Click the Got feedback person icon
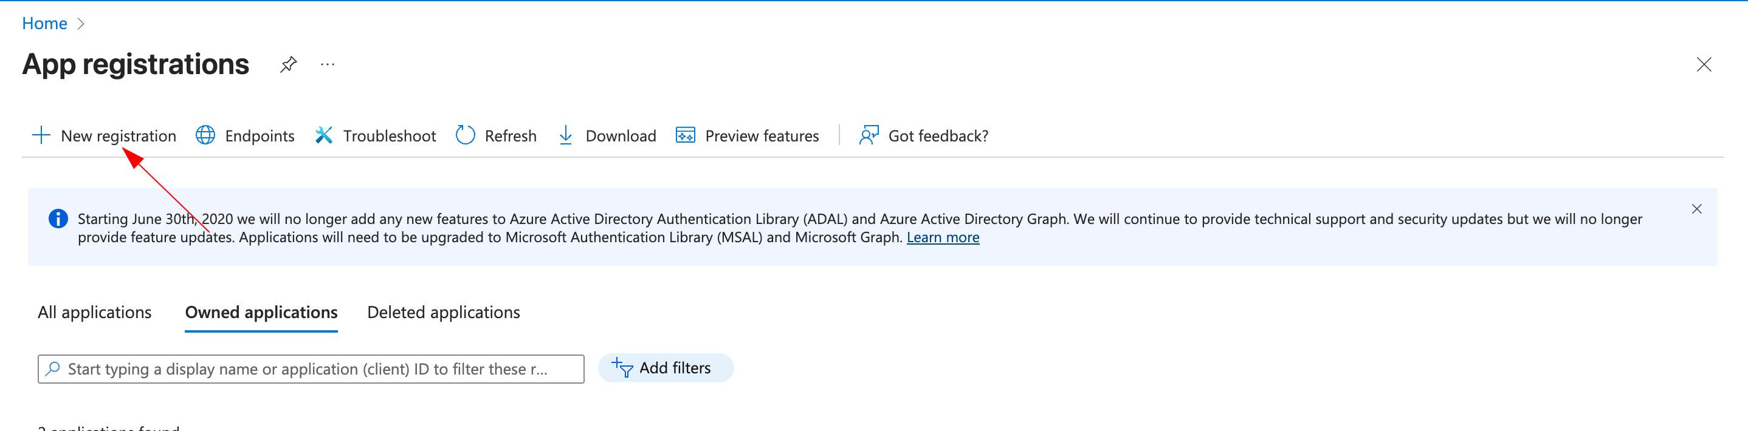 pyautogui.click(x=869, y=135)
